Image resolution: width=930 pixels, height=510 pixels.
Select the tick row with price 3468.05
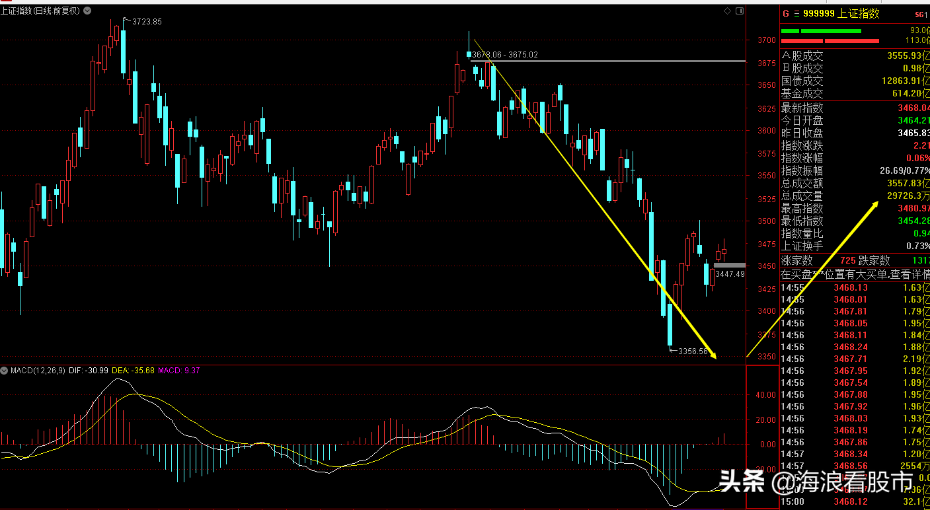(855, 323)
